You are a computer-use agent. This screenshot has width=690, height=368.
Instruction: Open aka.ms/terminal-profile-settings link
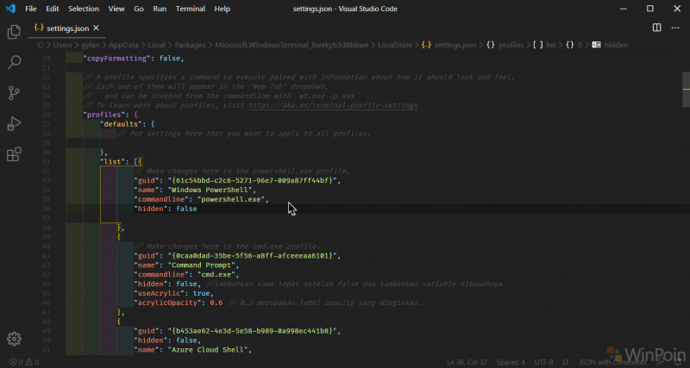point(333,105)
